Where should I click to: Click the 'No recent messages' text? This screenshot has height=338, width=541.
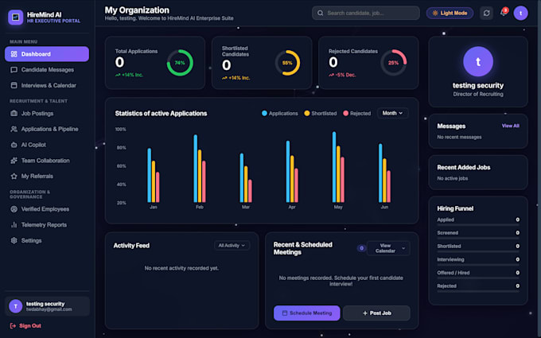coord(459,138)
